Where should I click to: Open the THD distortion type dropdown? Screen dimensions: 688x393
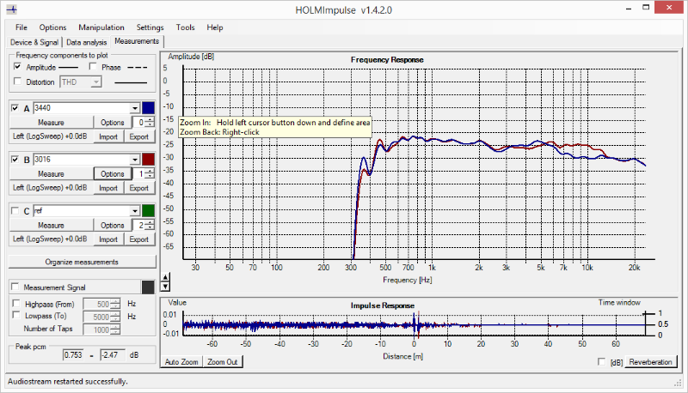(x=96, y=82)
